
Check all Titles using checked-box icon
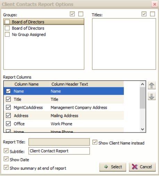coord(144,14)
